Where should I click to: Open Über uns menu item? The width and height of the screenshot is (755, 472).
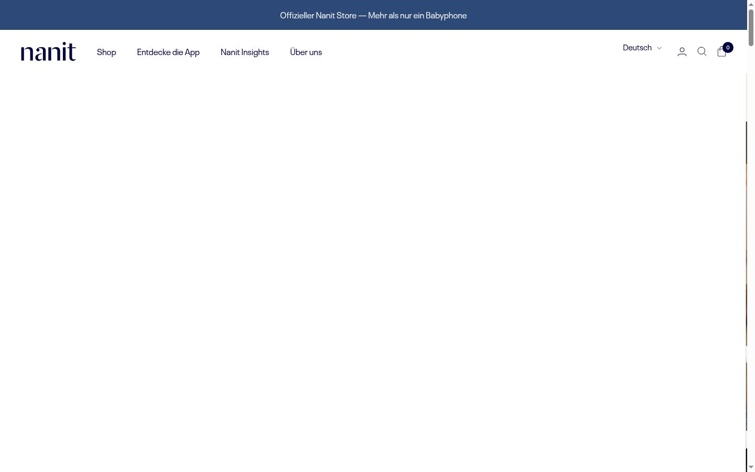(x=306, y=52)
